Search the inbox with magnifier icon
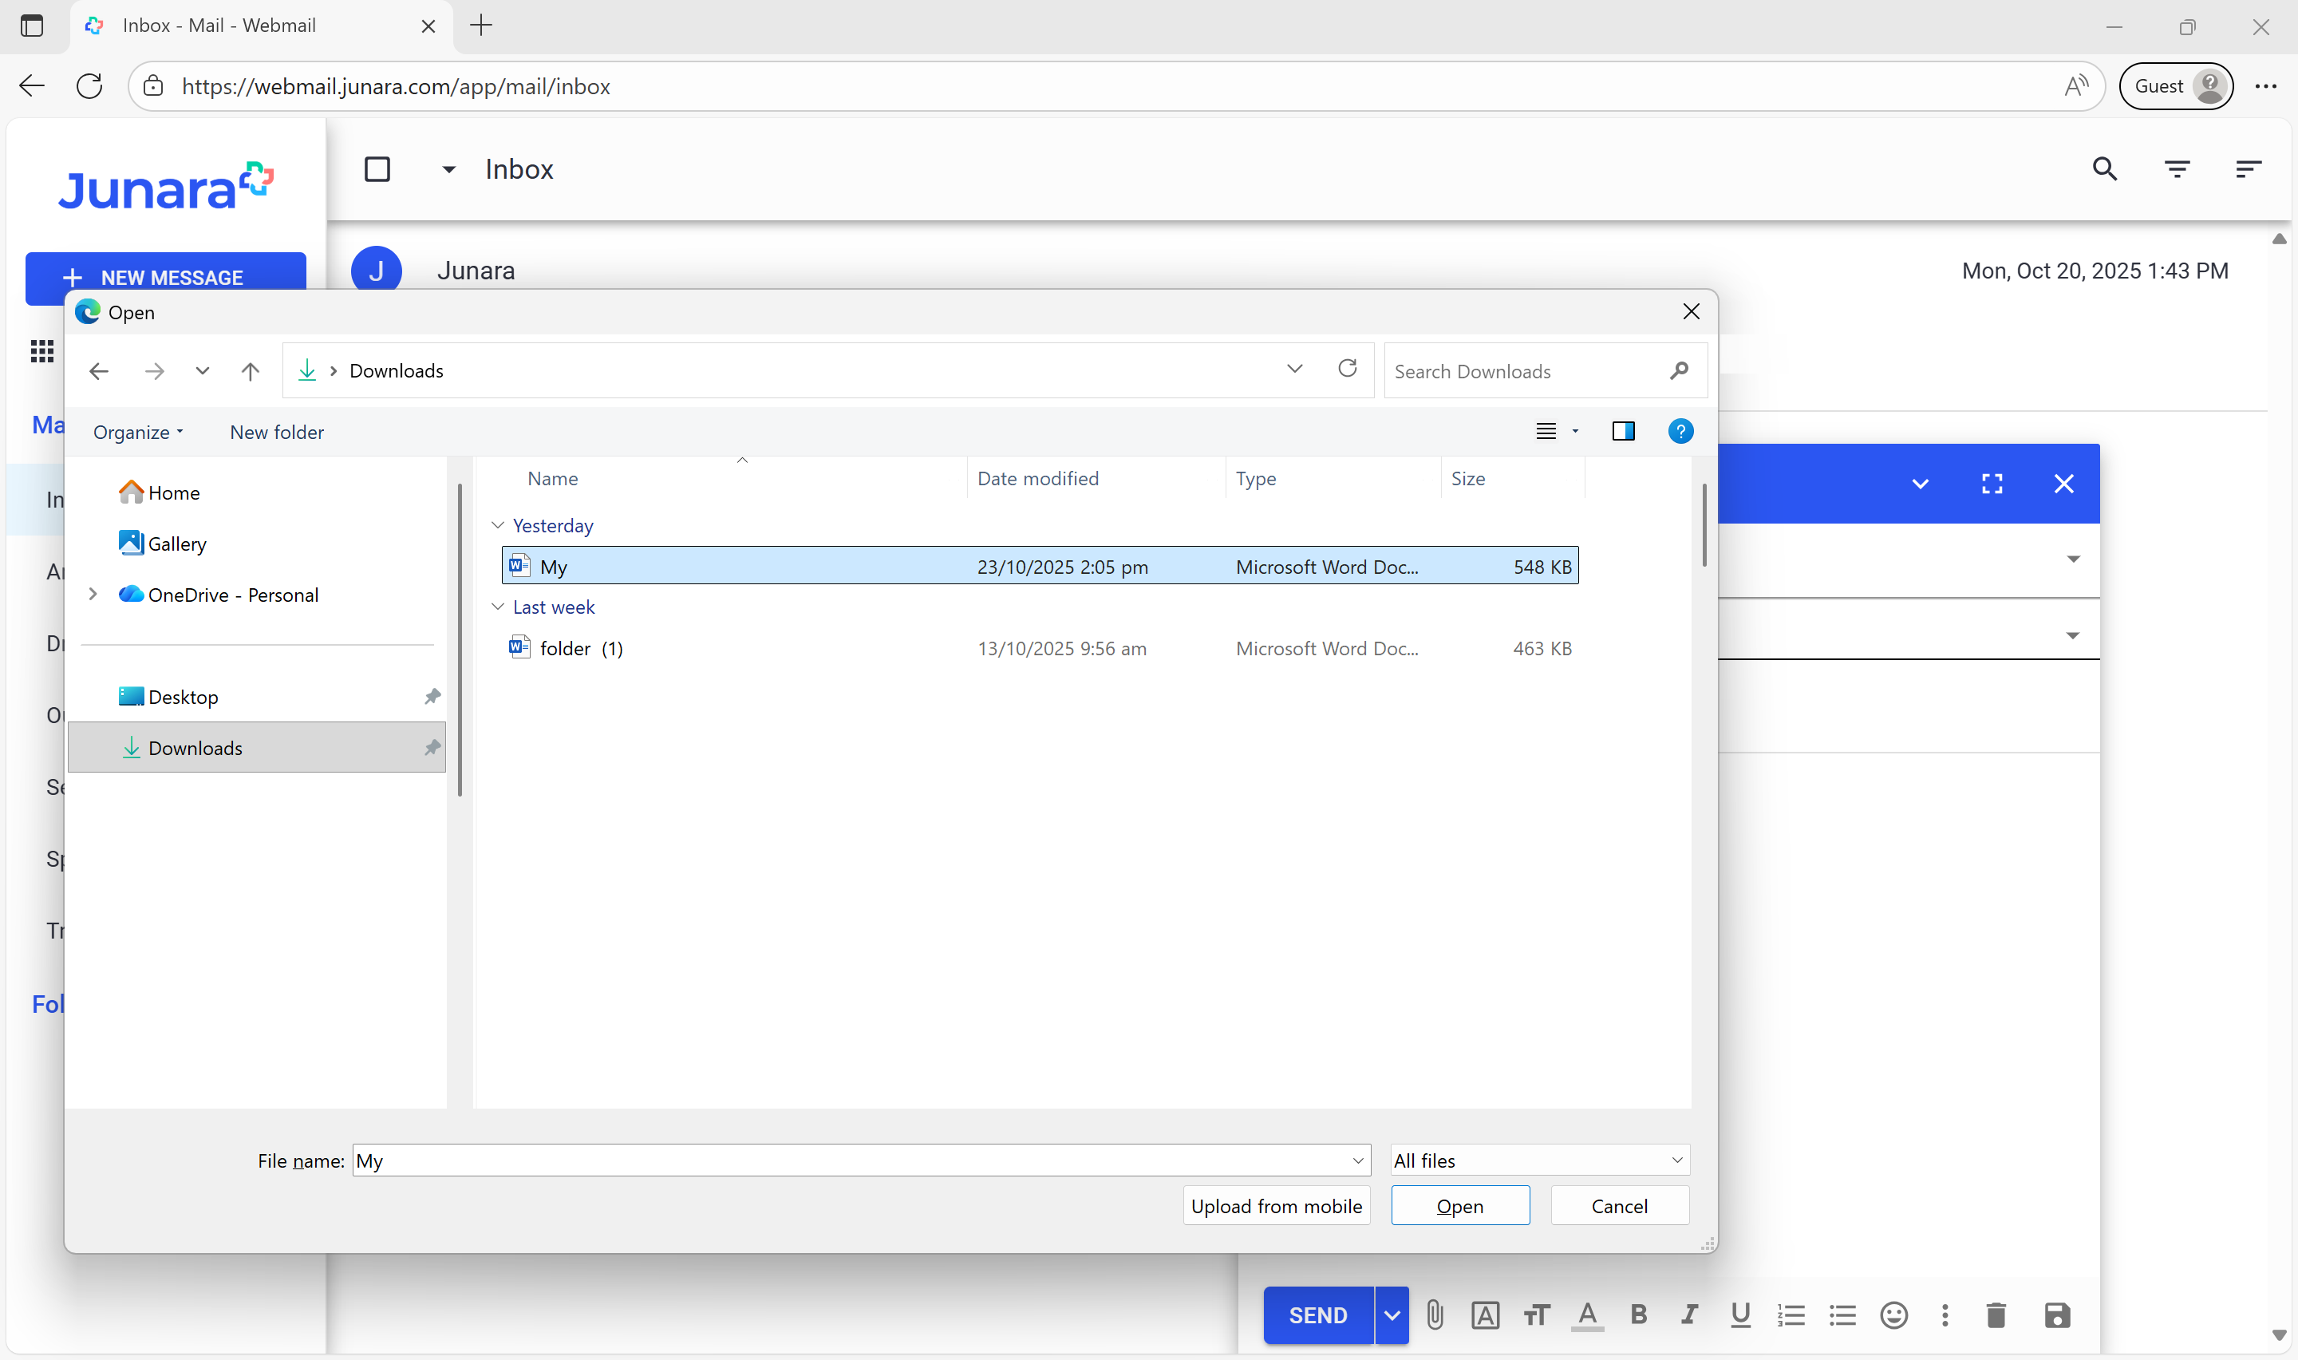This screenshot has height=1360, width=2298. tap(2105, 168)
